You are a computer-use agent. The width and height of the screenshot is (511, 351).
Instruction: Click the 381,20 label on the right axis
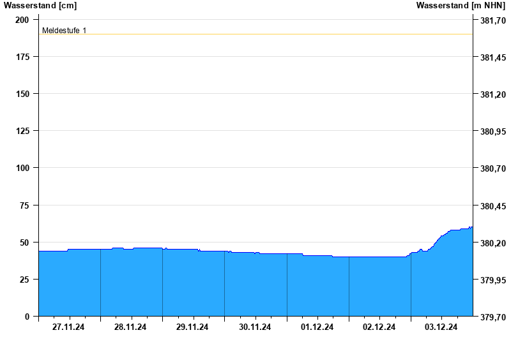492,95
